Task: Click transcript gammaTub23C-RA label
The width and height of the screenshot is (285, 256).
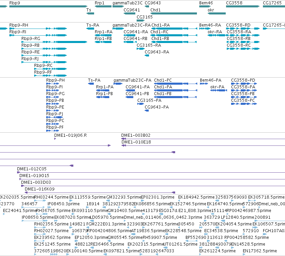Action: point(132,25)
